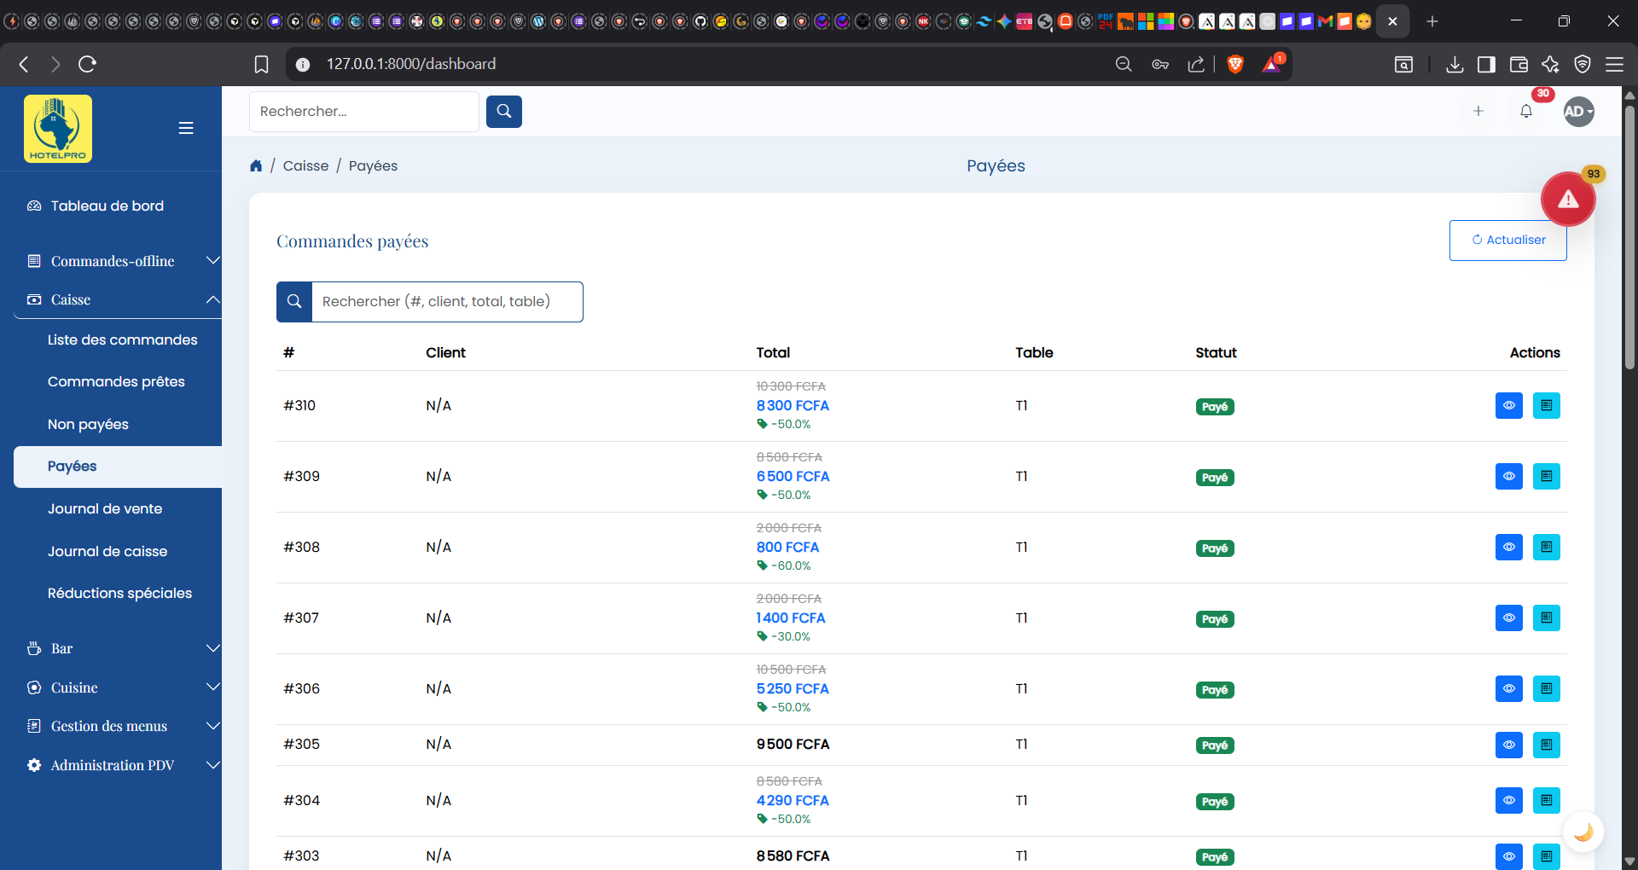The image size is (1638, 870).
Task: Open the browser downloads icon
Action: pyautogui.click(x=1455, y=64)
